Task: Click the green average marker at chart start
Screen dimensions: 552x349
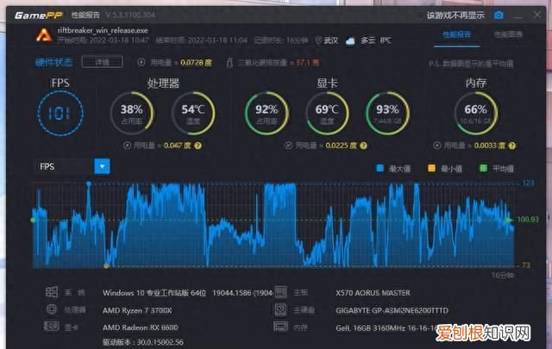Action: (33, 220)
